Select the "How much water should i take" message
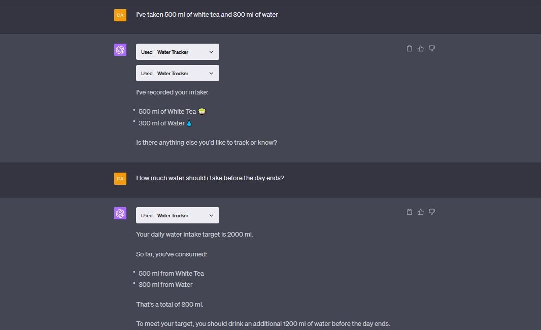The width and height of the screenshot is (541, 330). [210, 178]
